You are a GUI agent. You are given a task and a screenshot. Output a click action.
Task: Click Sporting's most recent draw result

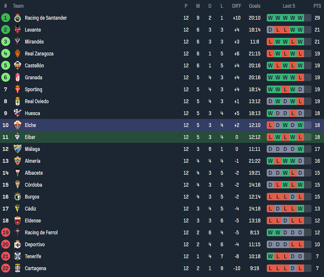(300, 89)
